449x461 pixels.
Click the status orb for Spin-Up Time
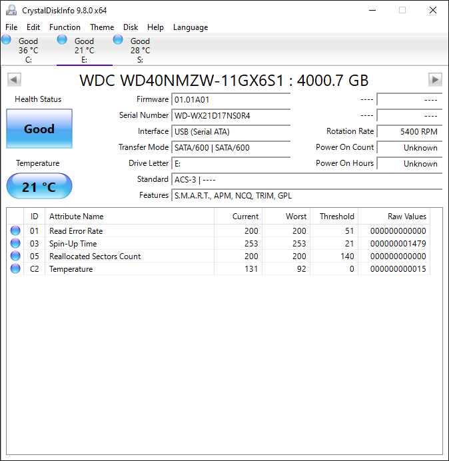(x=15, y=243)
